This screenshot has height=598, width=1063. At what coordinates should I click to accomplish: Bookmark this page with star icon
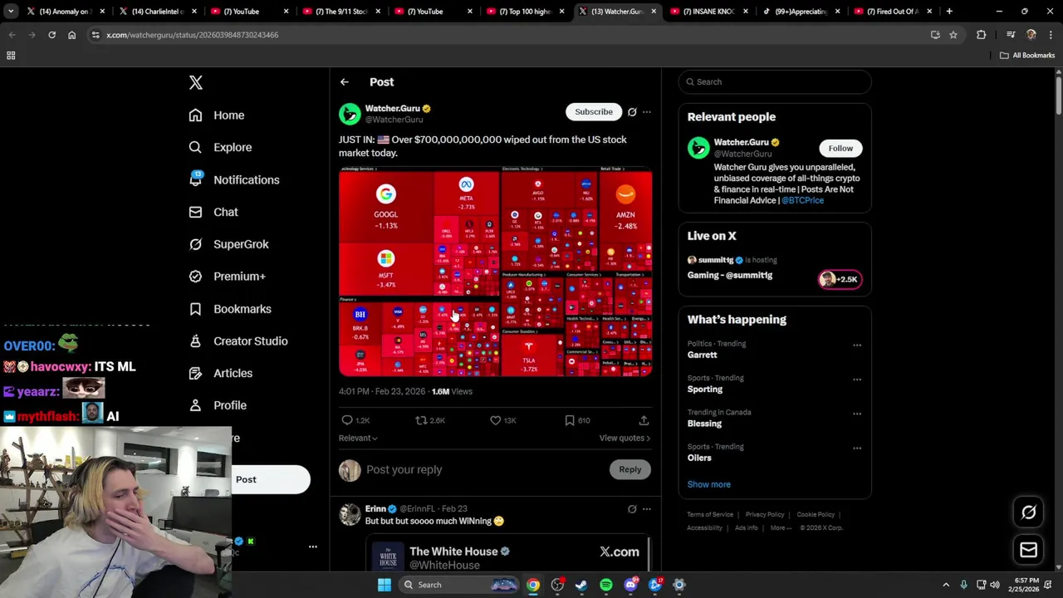pos(953,35)
